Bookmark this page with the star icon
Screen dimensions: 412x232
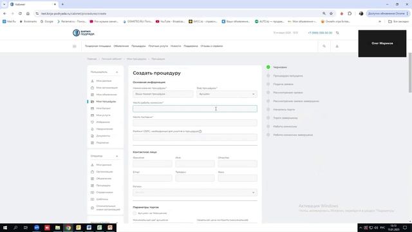click(331, 14)
